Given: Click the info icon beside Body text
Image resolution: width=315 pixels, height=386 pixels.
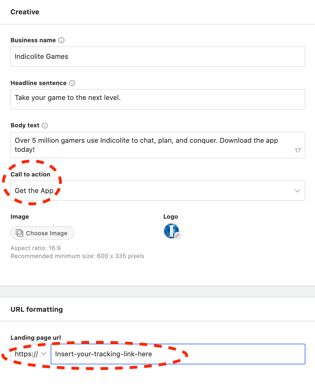Looking at the screenshot, I should click(x=45, y=126).
